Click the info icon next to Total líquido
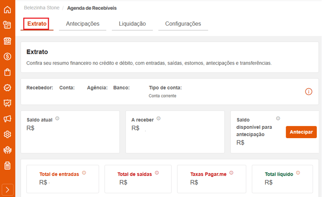The height and width of the screenshot is (197, 322). (298, 173)
